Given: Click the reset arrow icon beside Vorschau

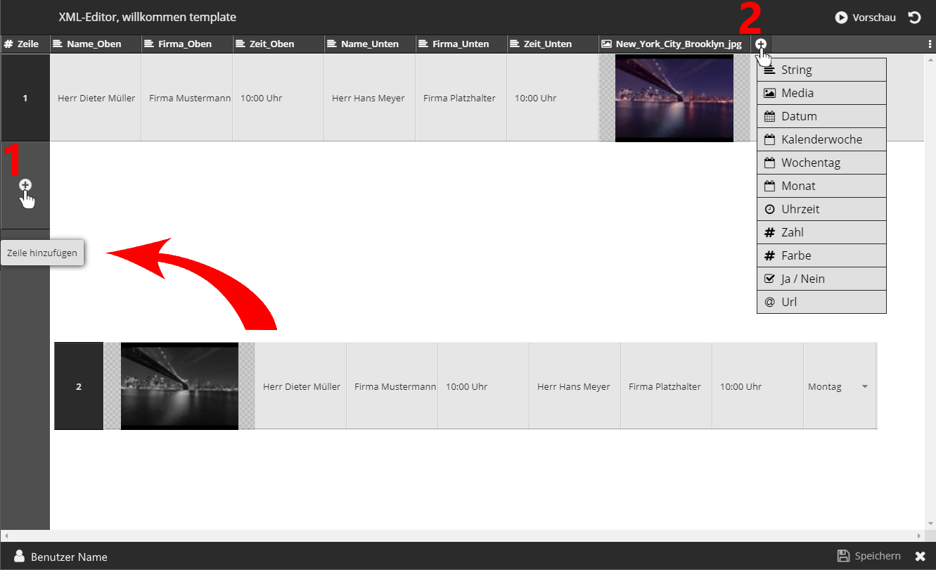Looking at the screenshot, I should [914, 18].
